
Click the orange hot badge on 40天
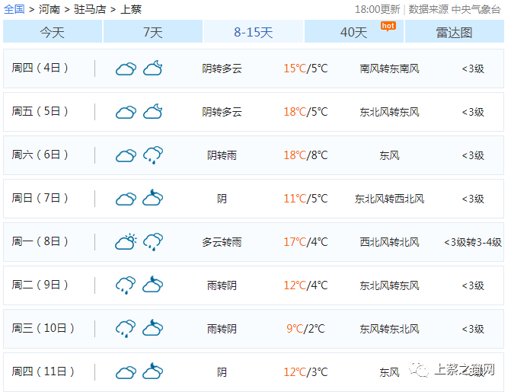[388, 26]
